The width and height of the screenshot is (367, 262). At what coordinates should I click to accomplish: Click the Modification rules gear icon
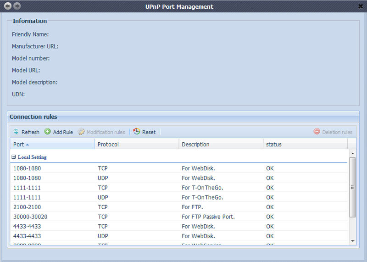(81, 132)
